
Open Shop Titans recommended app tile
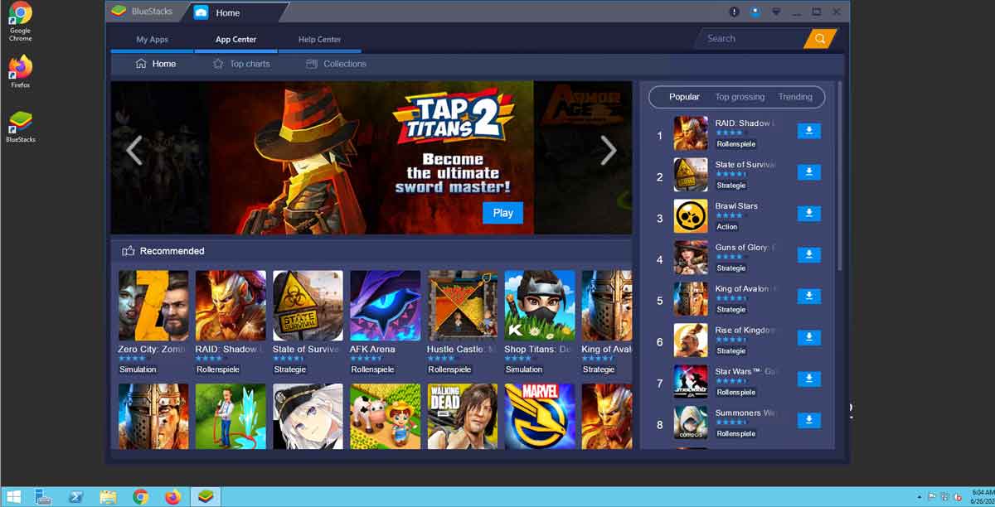coord(540,305)
